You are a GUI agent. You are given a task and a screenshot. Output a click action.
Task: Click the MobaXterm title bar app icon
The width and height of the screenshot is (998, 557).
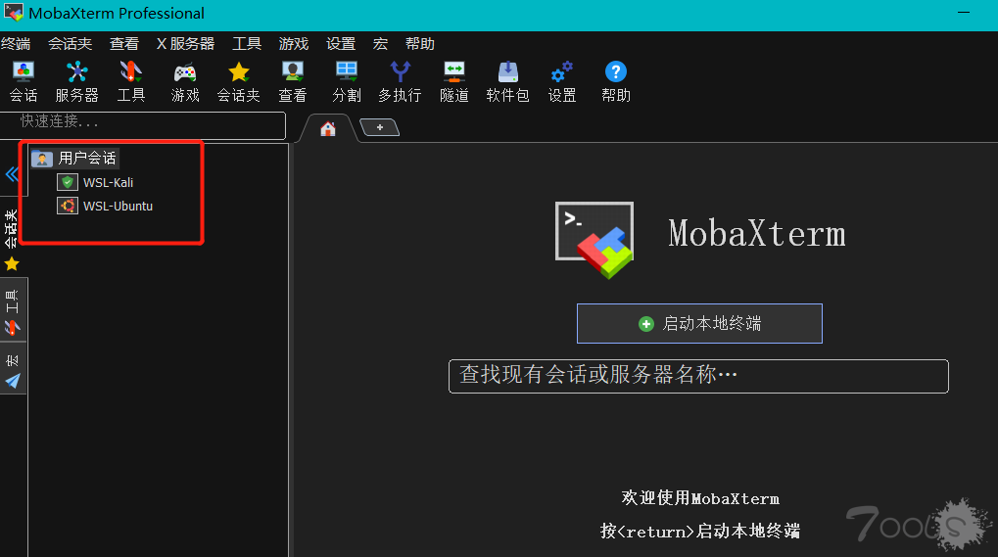point(14,13)
